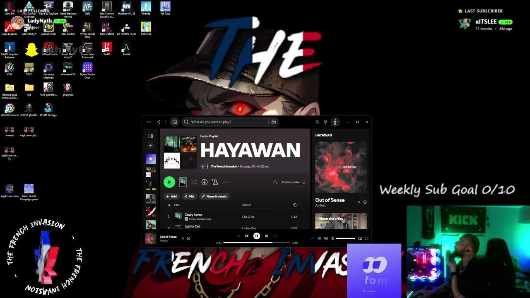Image resolution: width=530 pixels, height=298 pixels.
Task: Open Elgato Stream Deck desktop shortcut
Action: [x=87, y=70]
